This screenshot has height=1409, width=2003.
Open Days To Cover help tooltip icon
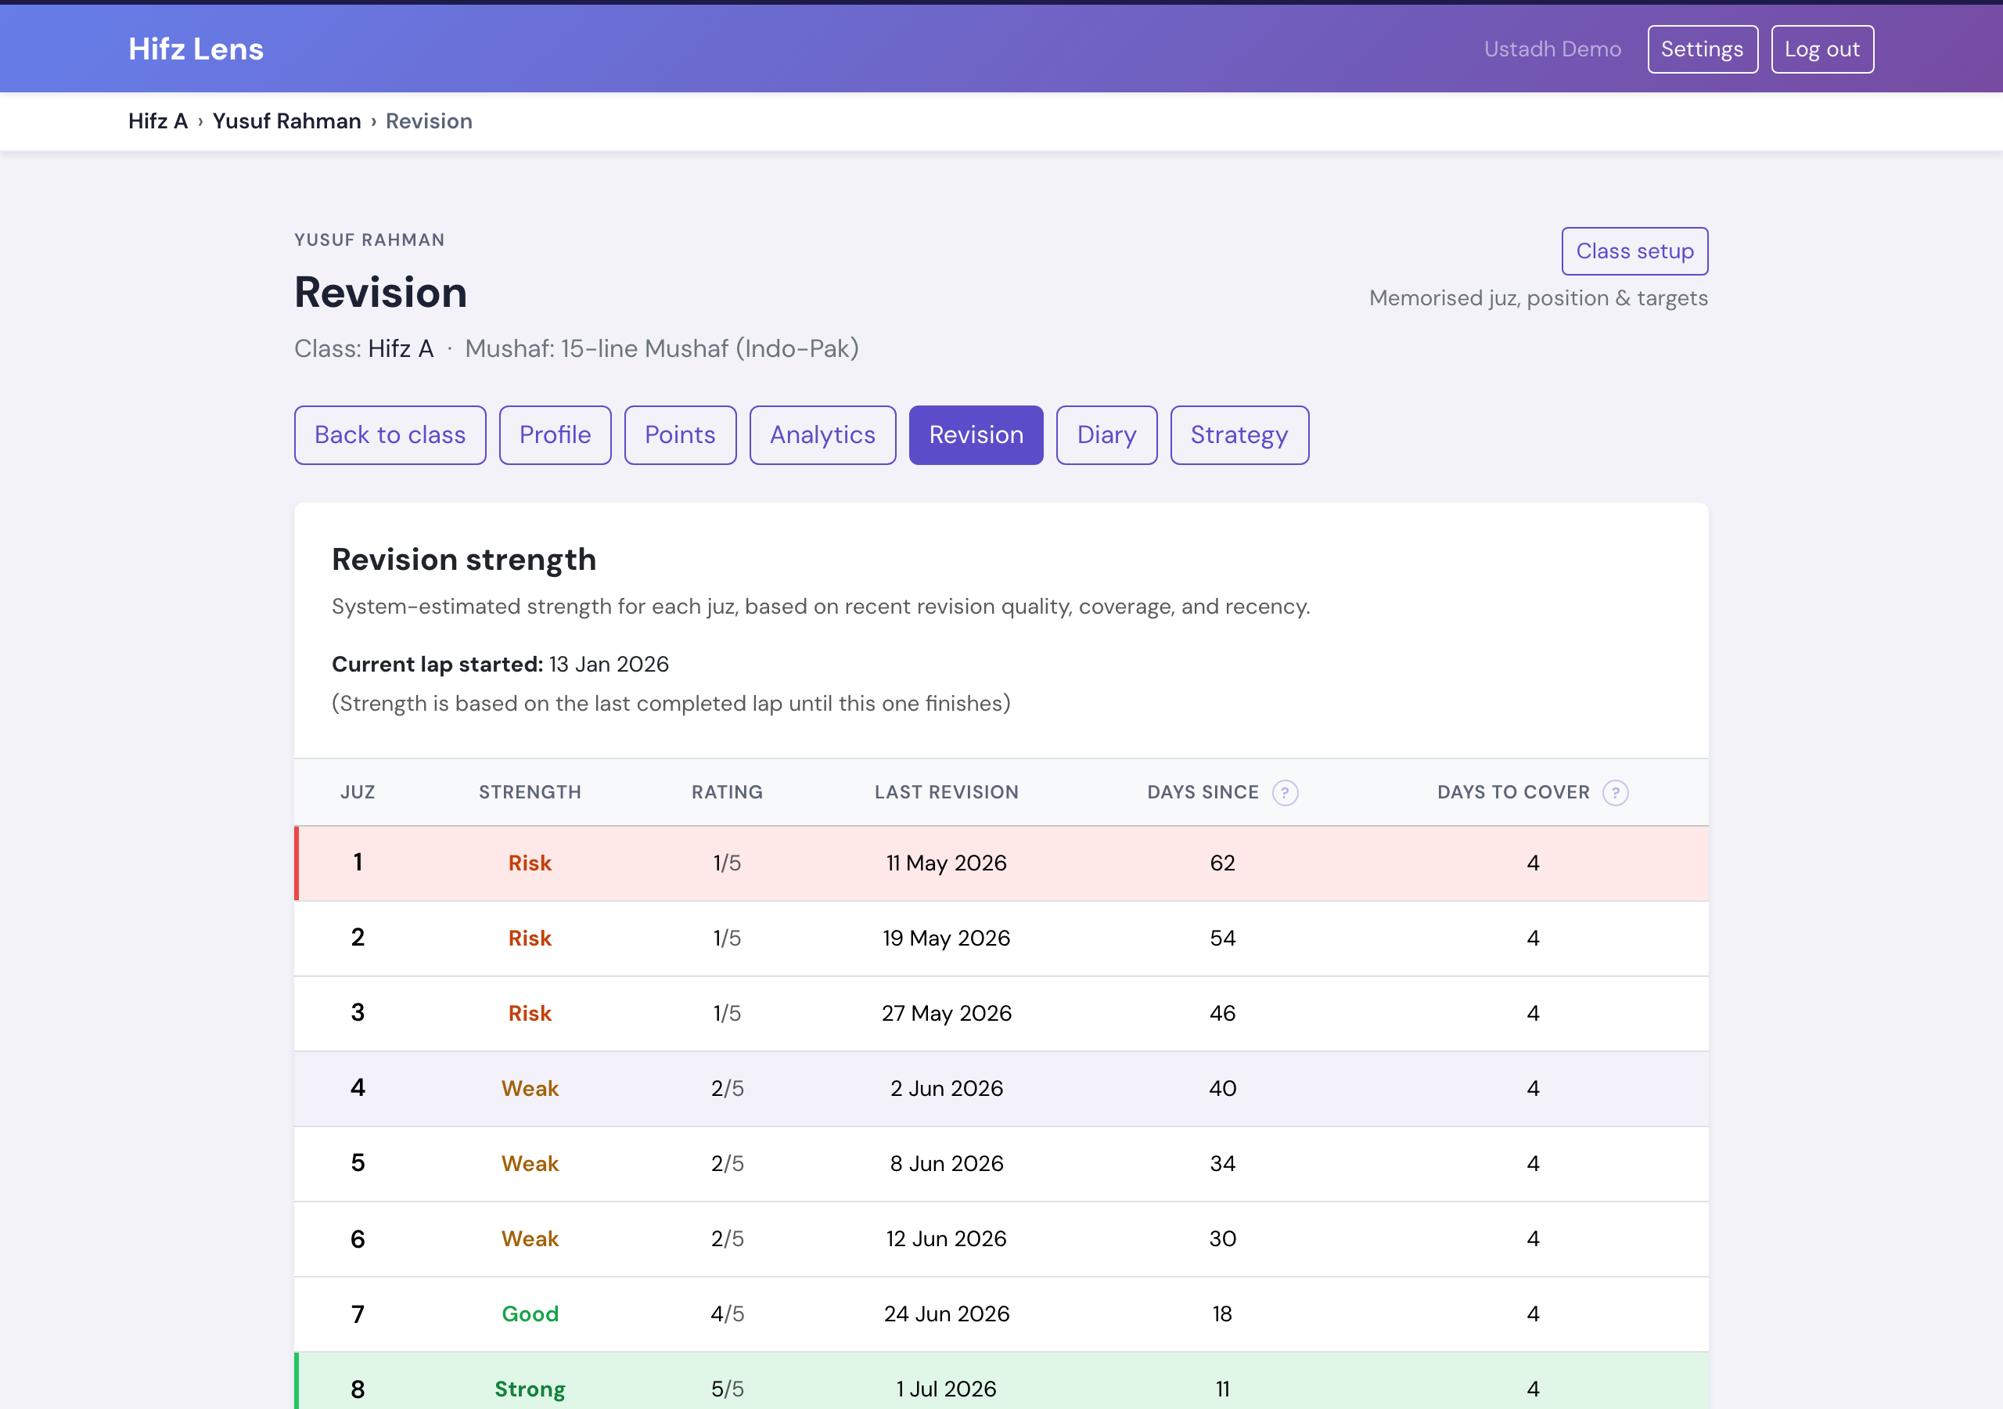[1615, 793]
